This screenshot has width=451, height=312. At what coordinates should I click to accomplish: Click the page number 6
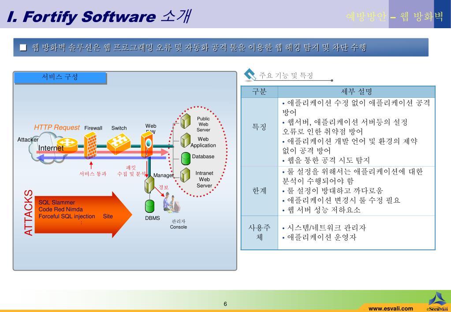click(225, 304)
